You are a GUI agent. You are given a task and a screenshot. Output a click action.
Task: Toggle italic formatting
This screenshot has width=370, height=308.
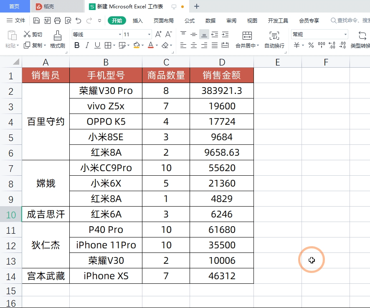87,45
